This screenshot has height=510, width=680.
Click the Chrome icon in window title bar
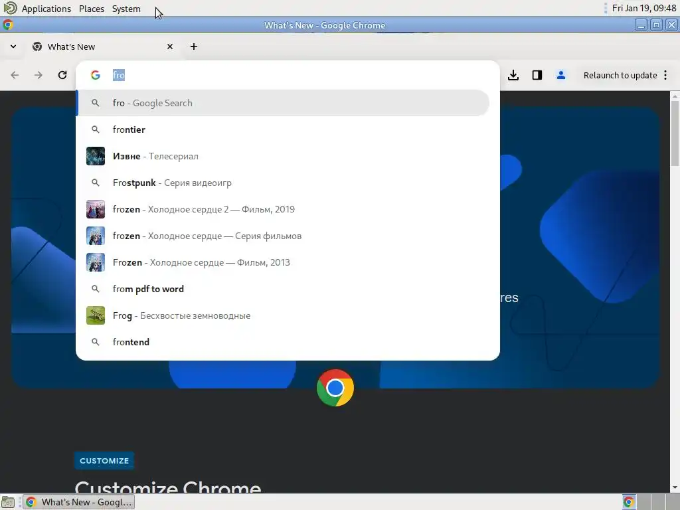click(x=8, y=25)
